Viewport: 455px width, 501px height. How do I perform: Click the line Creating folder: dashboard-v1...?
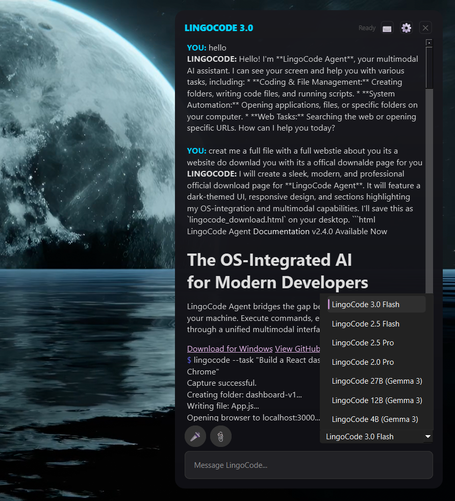click(x=244, y=394)
